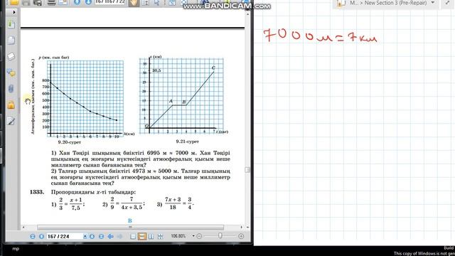Image resolution: width=455 pixels, height=256 pixels.
Task: Click the Print icon in the toolbar
Action: point(38,3)
